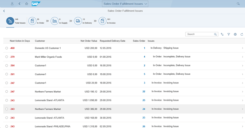Viewport: 245px width, 128px height.
Task: Select radio for sales order 23 row
Action: tap(7, 118)
